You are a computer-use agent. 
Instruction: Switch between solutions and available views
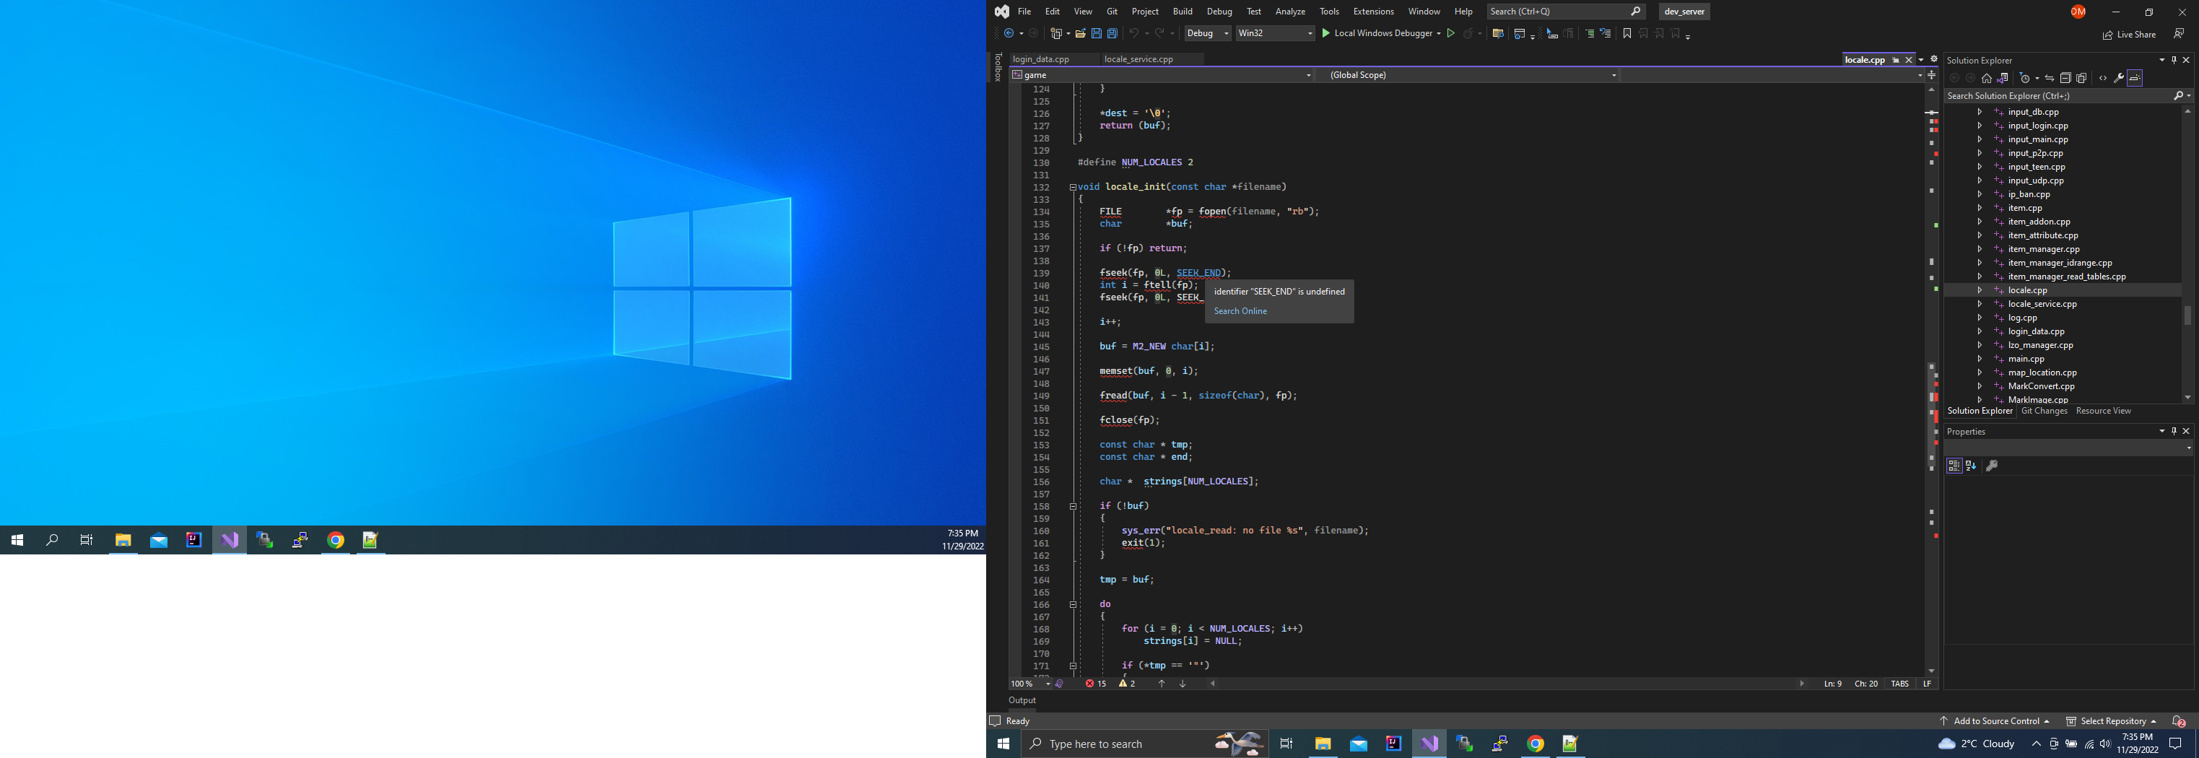(x=2003, y=79)
